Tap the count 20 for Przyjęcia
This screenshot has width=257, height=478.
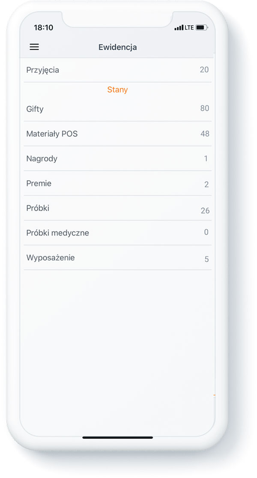(x=204, y=69)
